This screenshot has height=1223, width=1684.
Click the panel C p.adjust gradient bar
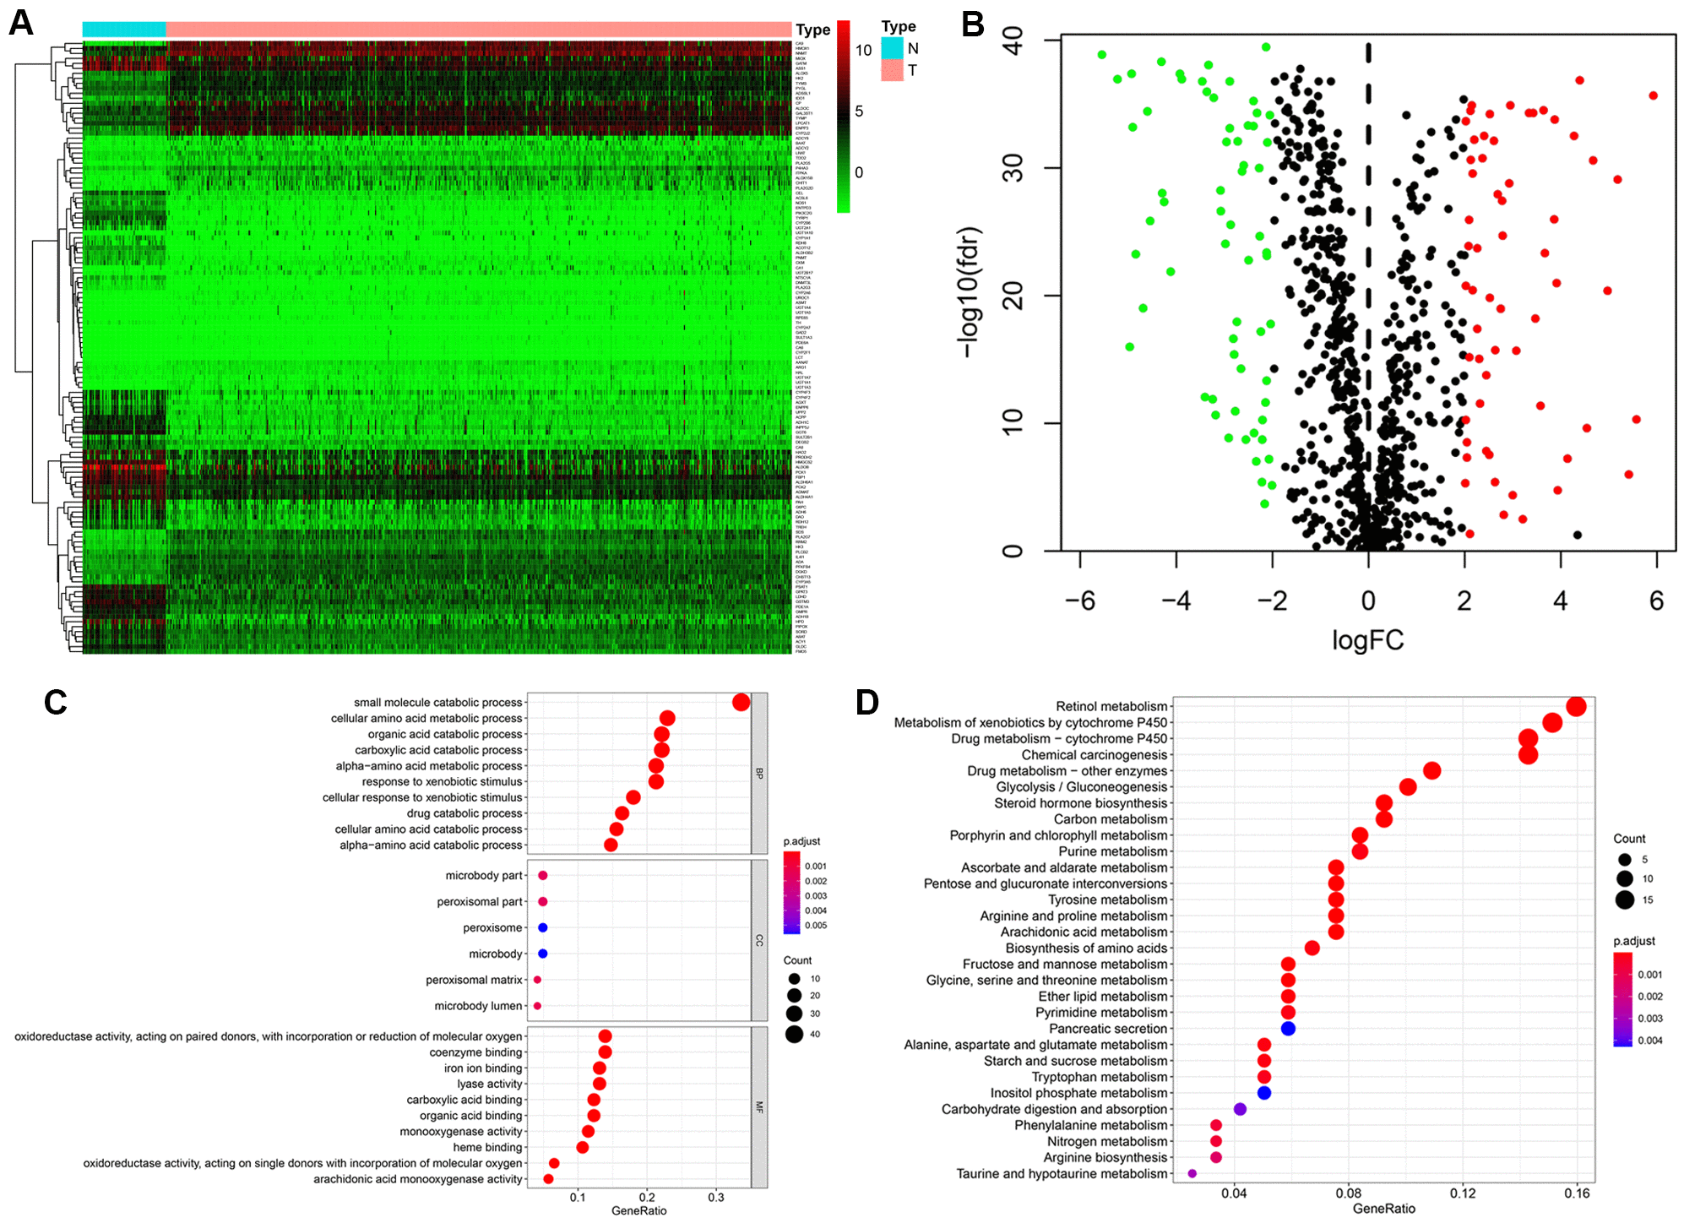[x=791, y=893]
